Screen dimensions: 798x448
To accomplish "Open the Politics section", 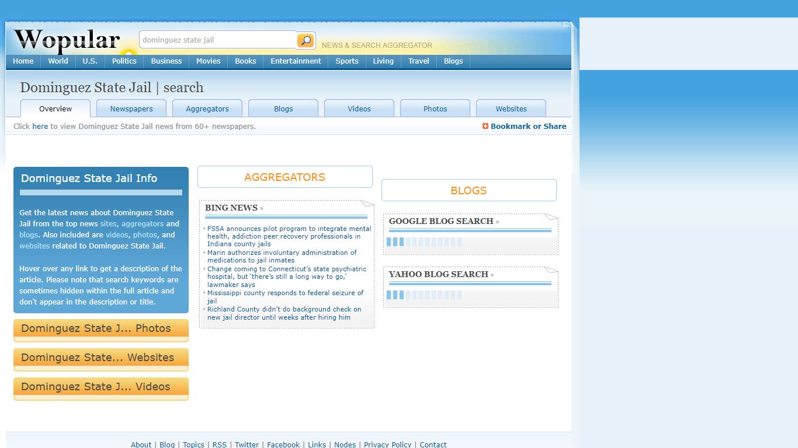I will coord(124,61).
